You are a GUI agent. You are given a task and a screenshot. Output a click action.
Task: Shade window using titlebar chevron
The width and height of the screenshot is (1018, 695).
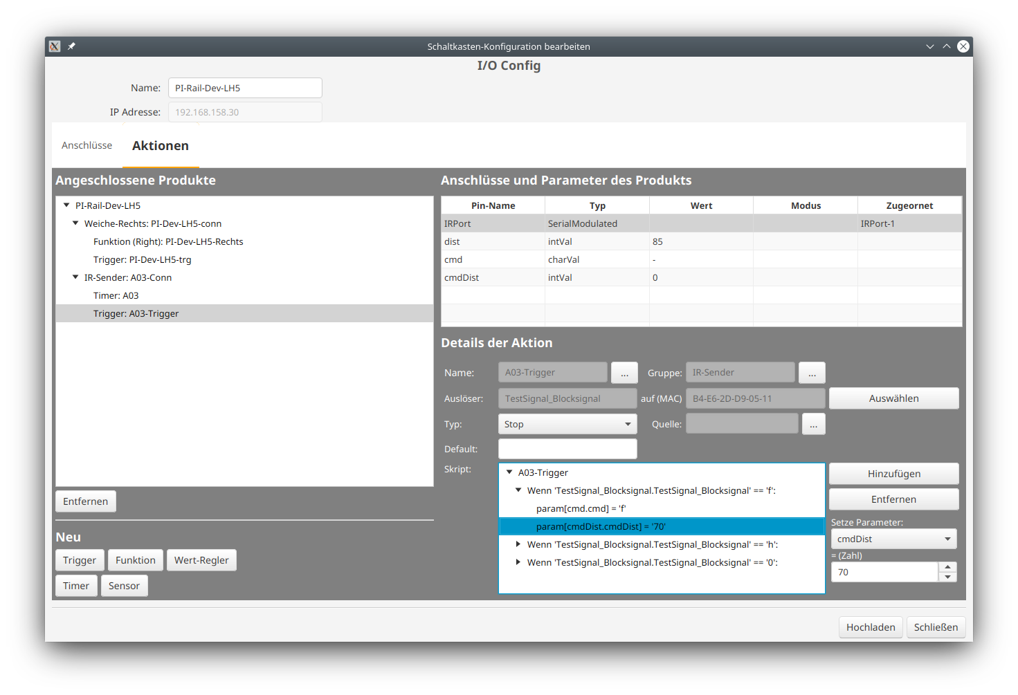coord(929,46)
